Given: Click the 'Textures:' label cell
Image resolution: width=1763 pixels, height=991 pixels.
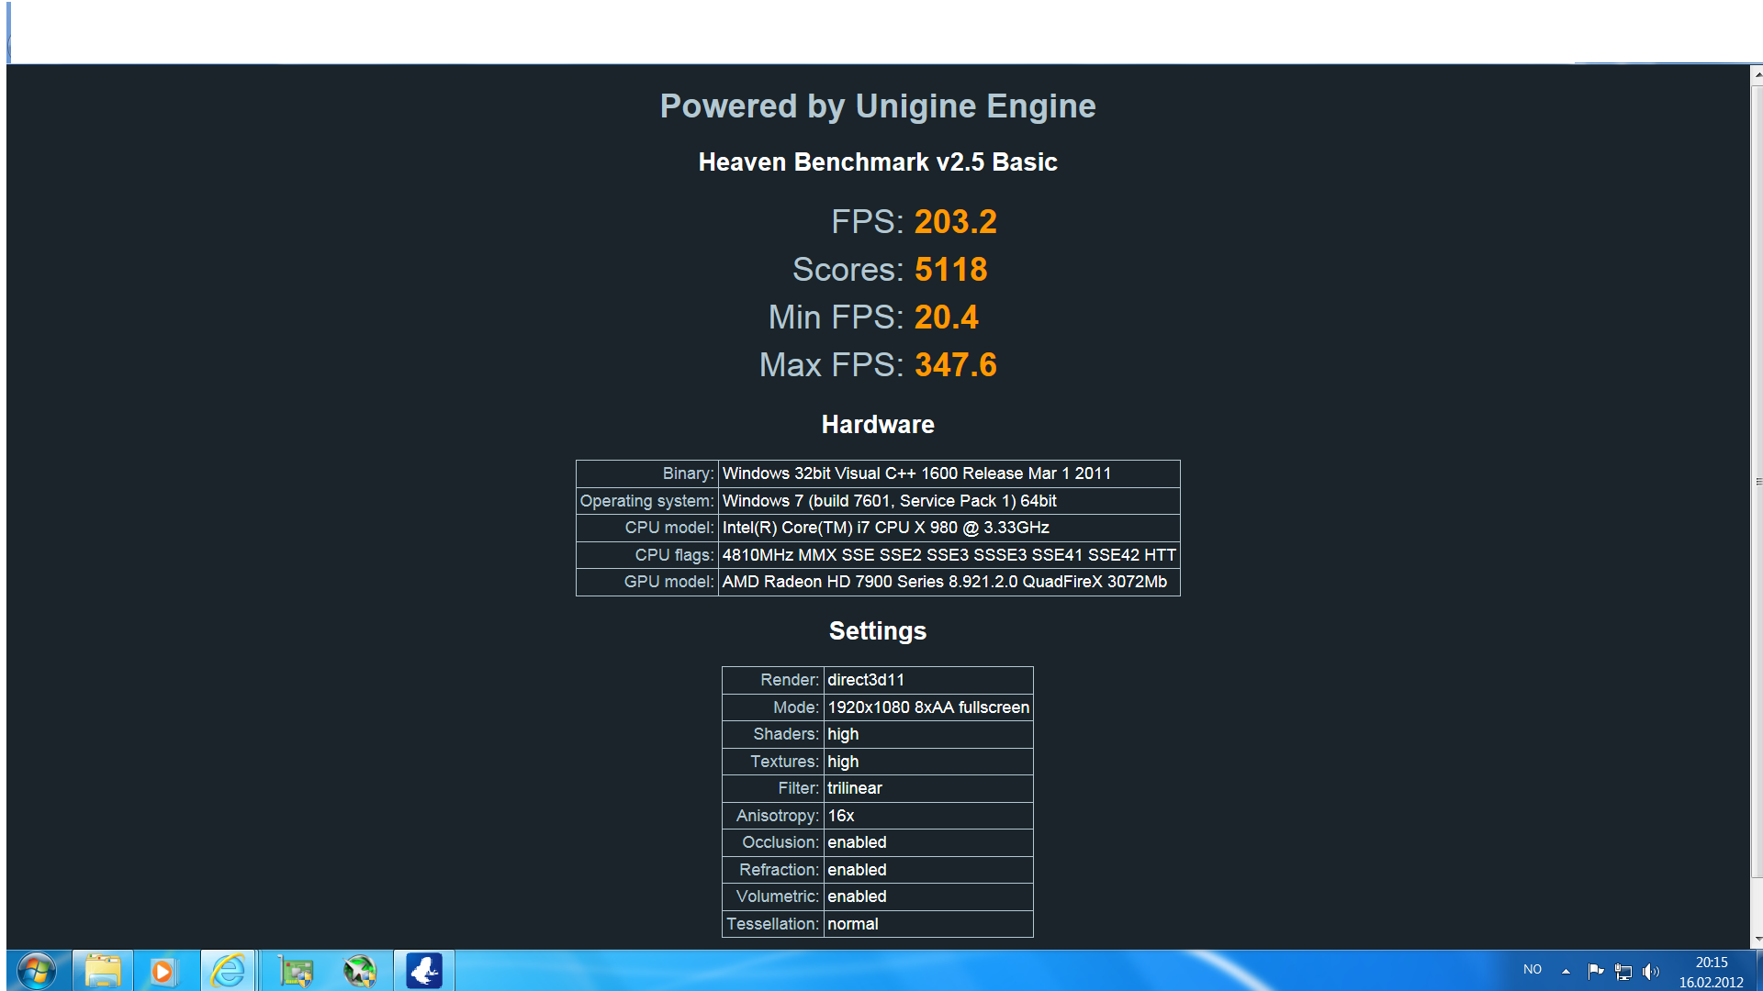Looking at the screenshot, I should (x=773, y=762).
